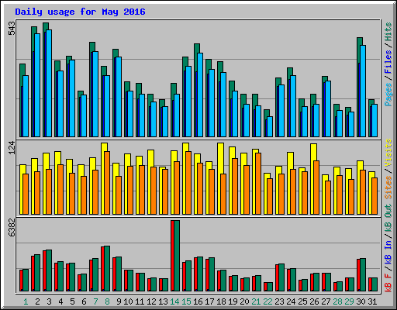Click the day 7 cyan pages bar
The image size is (397, 310).
[95, 94]
